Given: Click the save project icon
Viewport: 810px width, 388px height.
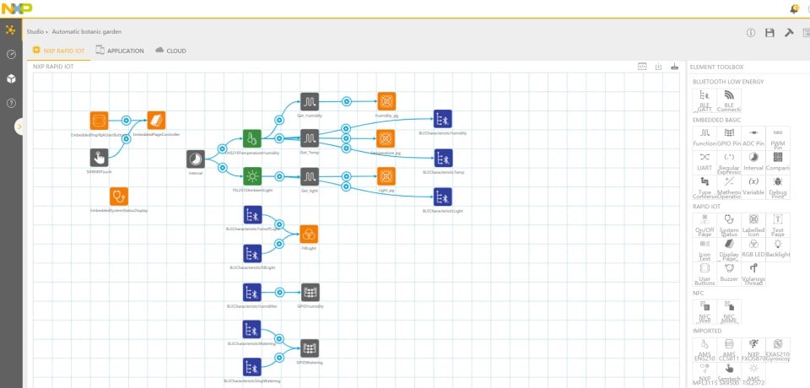Looking at the screenshot, I should (x=769, y=32).
